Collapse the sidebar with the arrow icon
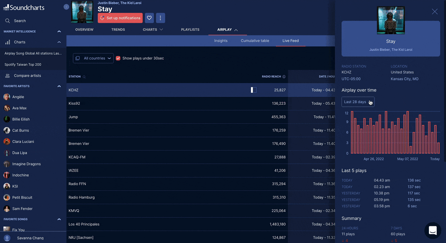The height and width of the screenshot is (243, 446). (x=66, y=7)
